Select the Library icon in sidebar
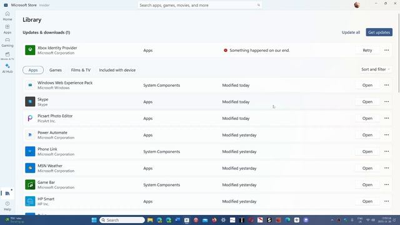The image size is (400, 225). (x=7, y=193)
